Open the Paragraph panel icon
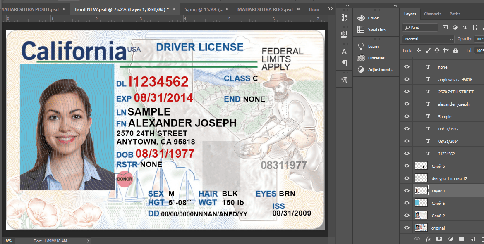 344,63
